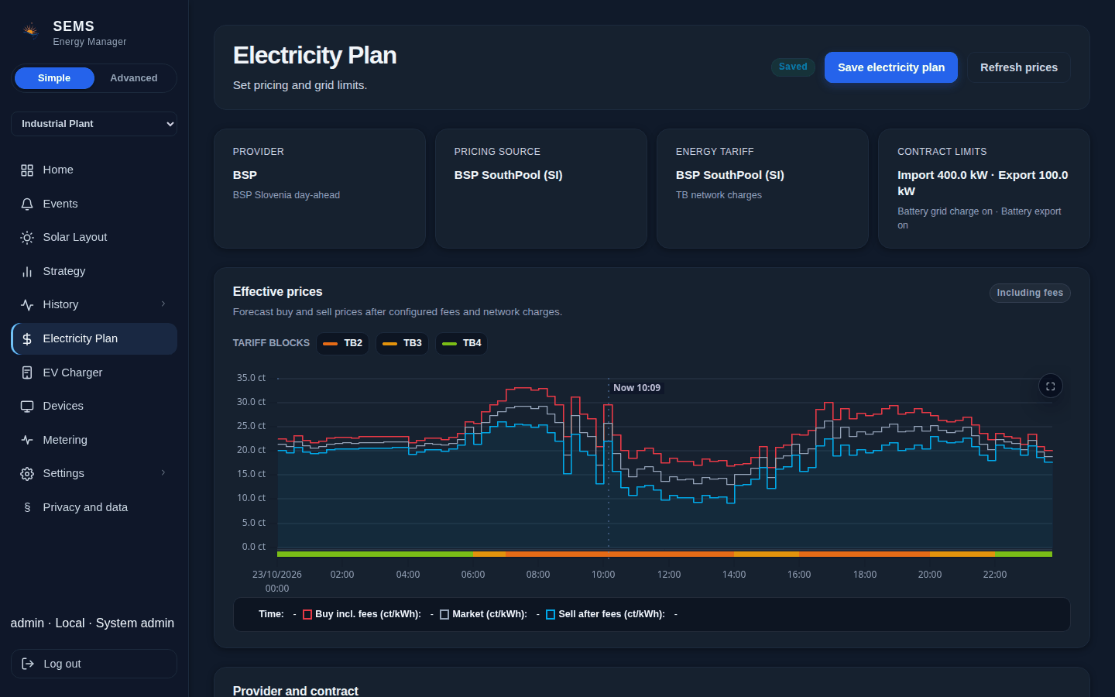Click the Events bell icon
1115x697 pixels.
click(27, 204)
